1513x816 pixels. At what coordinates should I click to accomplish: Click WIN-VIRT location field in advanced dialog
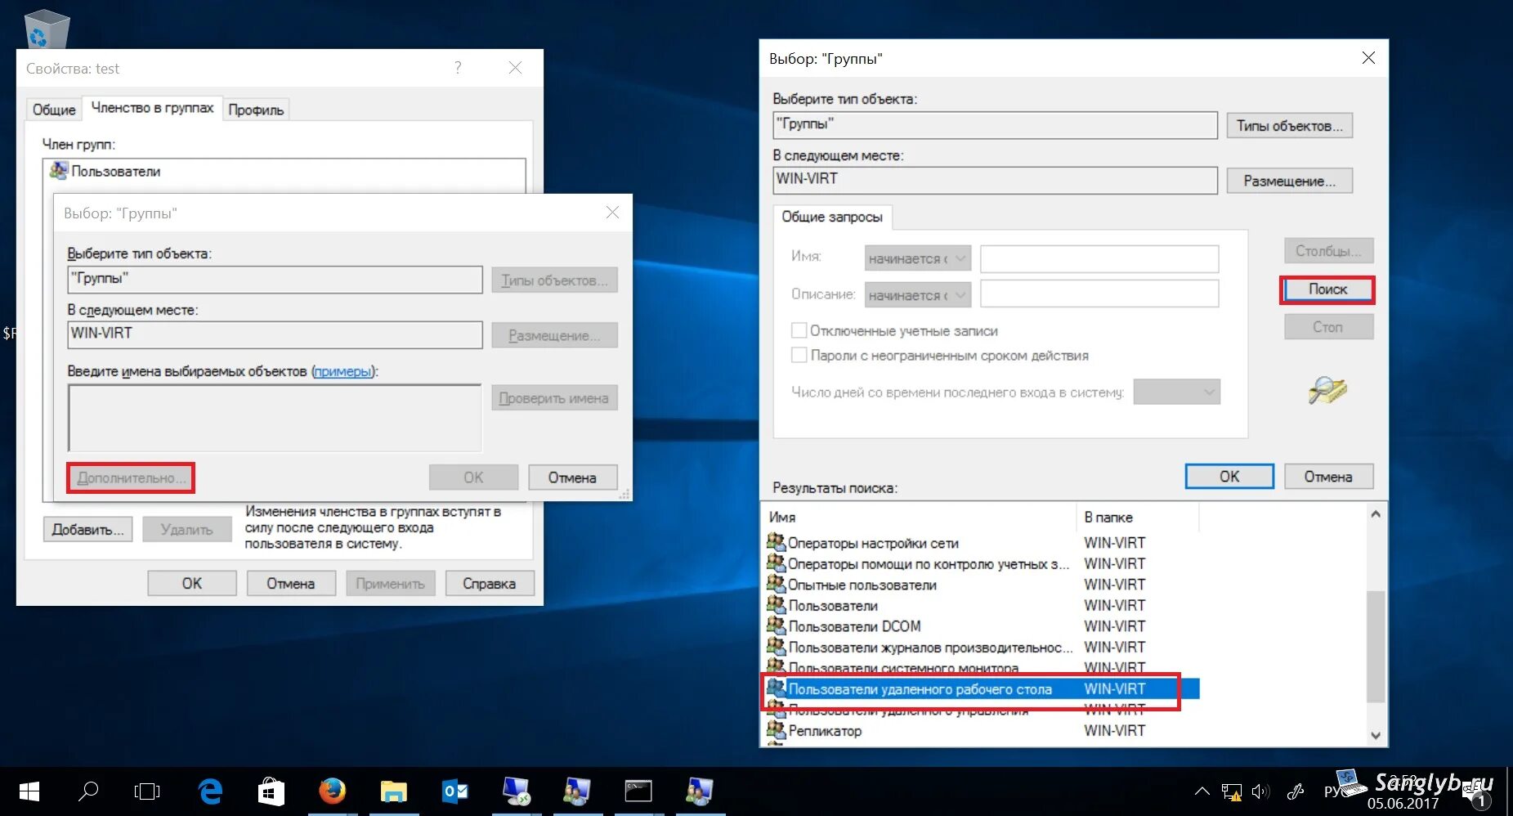[995, 180]
